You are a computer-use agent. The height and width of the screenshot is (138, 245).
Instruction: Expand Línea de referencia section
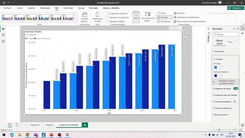213,108
